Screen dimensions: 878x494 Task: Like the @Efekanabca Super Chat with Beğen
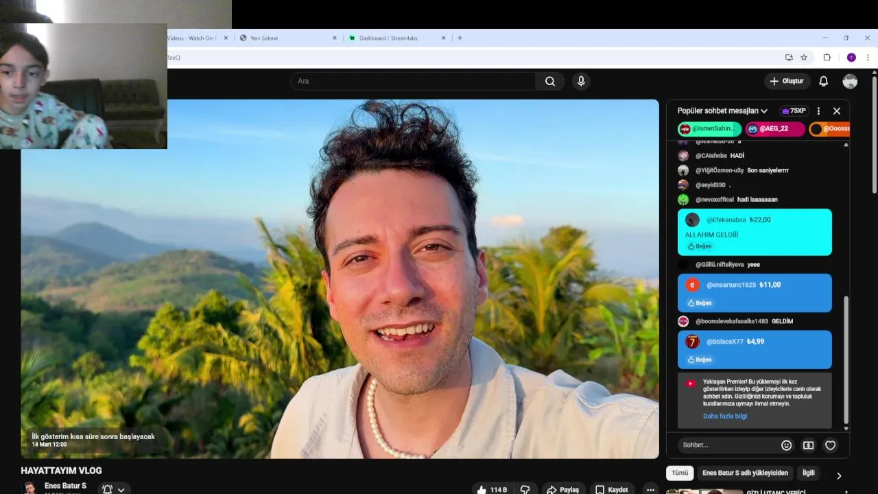(699, 246)
